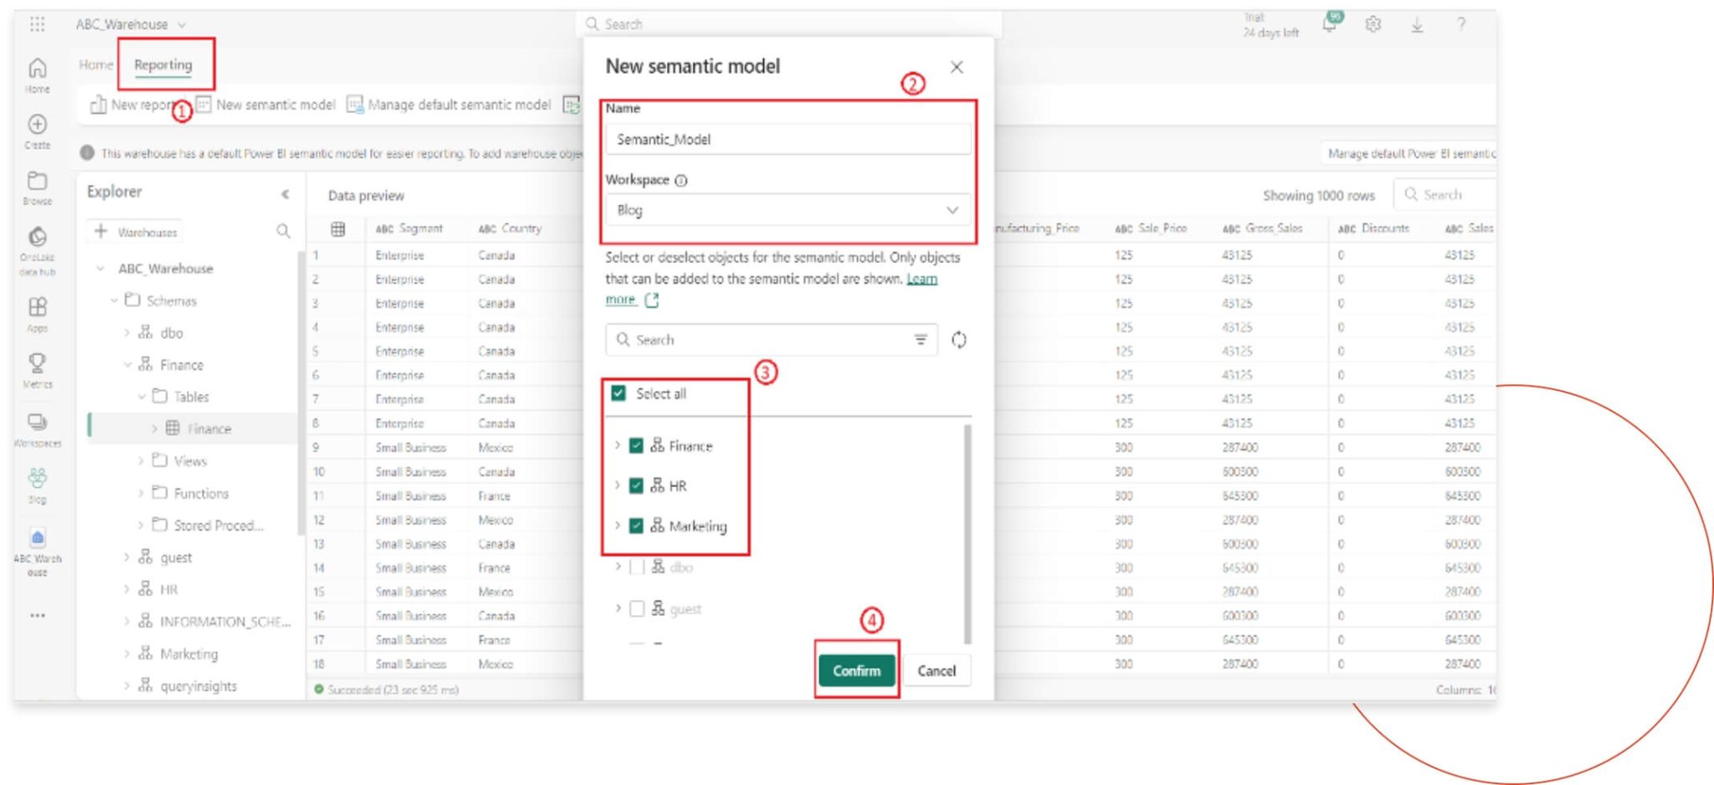
Task: Click Manage default Power BI semantic button
Action: [1408, 153]
